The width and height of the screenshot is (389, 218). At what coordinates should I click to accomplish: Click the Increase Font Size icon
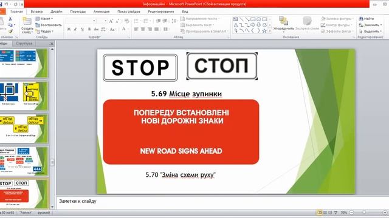click(x=111, y=21)
